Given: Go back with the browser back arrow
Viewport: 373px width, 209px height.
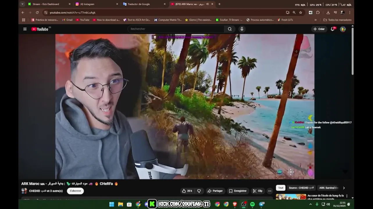Looking at the screenshot, I should click(23, 12).
